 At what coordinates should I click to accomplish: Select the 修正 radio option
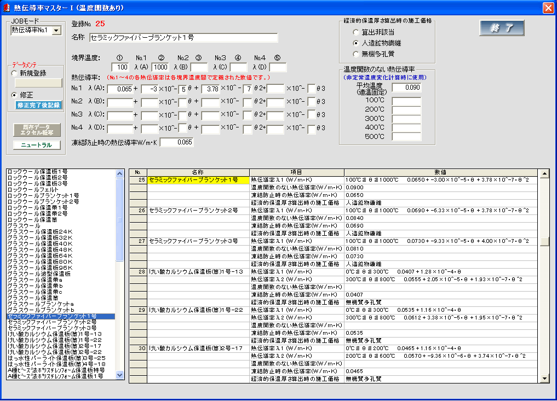(15, 95)
